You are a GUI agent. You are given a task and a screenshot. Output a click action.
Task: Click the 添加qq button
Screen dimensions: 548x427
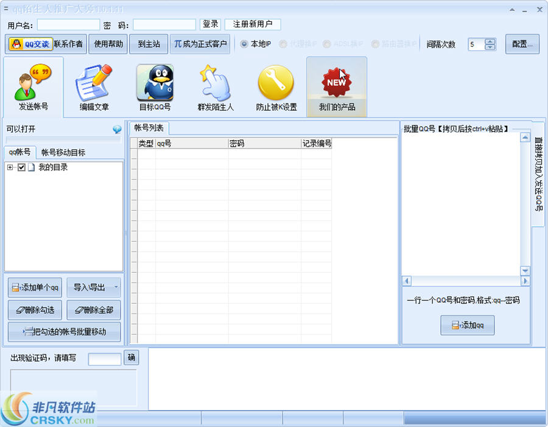467,325
